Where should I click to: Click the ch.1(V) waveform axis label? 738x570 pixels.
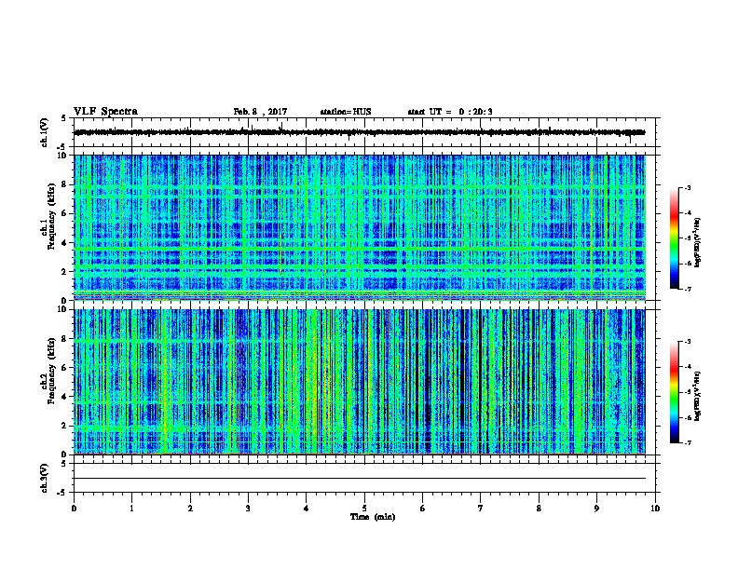tap(45, 132)
